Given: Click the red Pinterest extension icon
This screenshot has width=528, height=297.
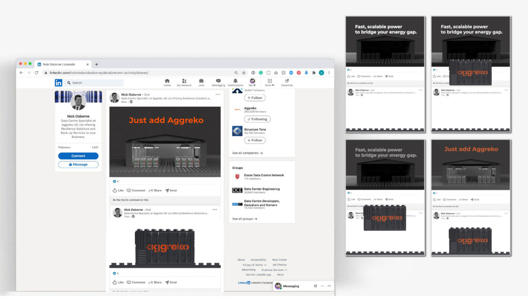Looking at the screenshot, I should coord(299,73).
